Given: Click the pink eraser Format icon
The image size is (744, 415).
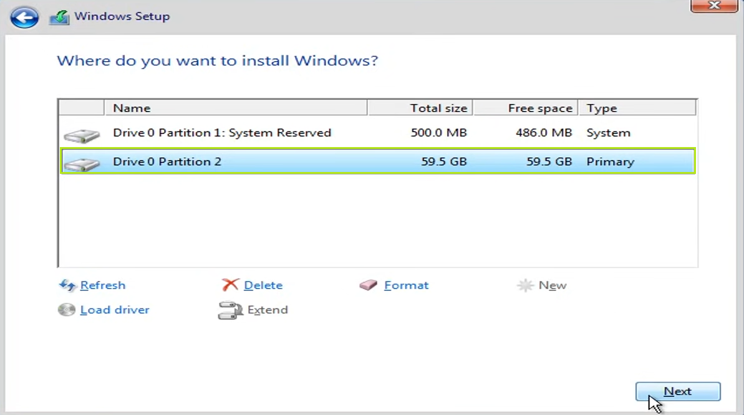Looking at the screenshot, I should (x=369, y=285).
